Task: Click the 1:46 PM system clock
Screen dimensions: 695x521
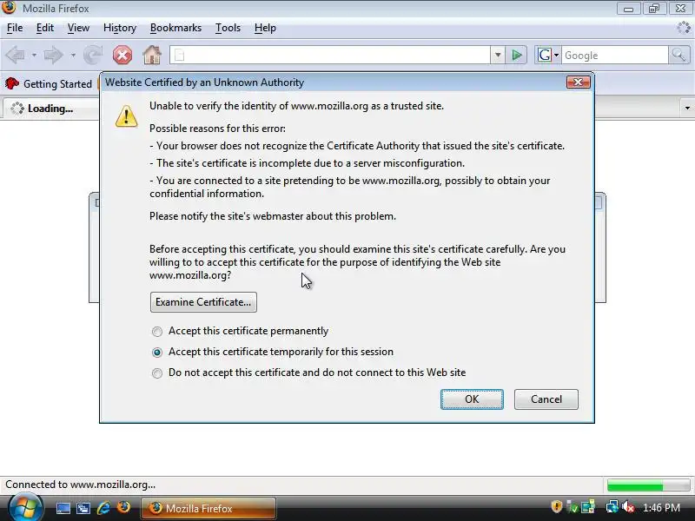Action: click(662, 508)
